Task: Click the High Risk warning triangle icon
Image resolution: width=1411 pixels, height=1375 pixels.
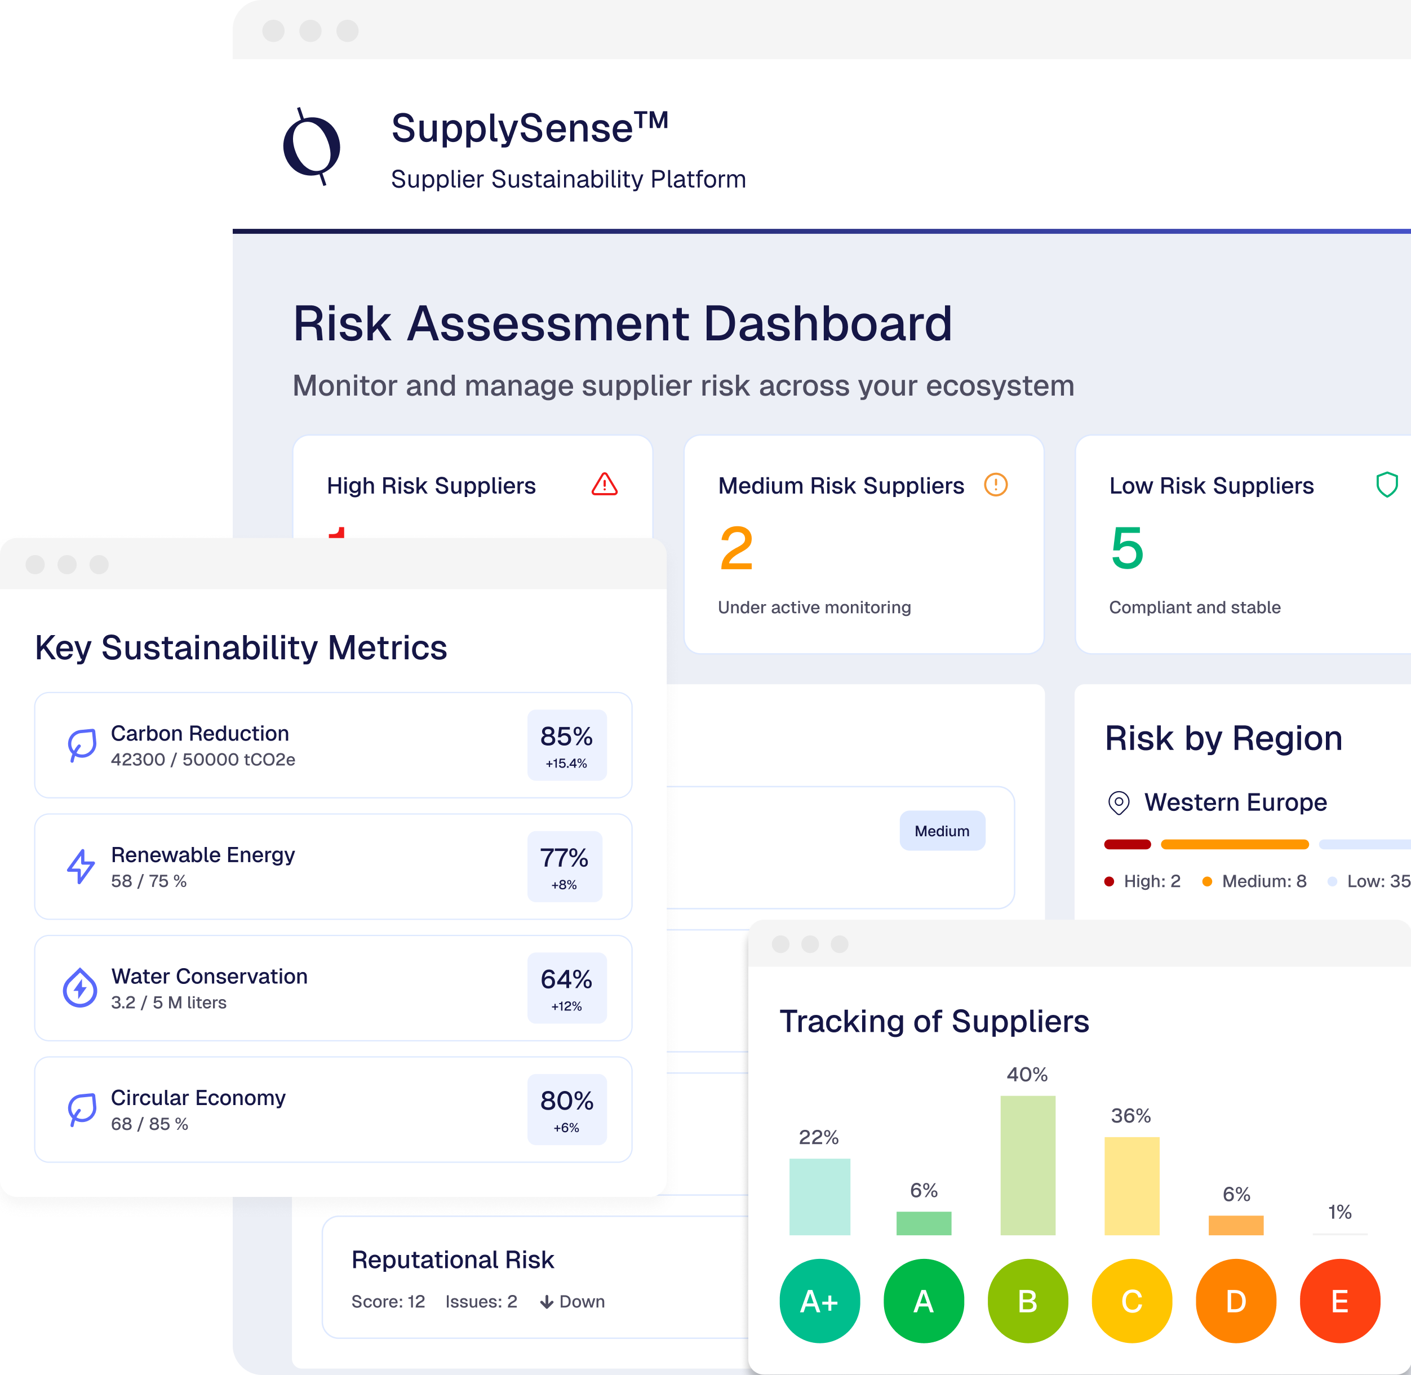Action: [x=605, y=485]
